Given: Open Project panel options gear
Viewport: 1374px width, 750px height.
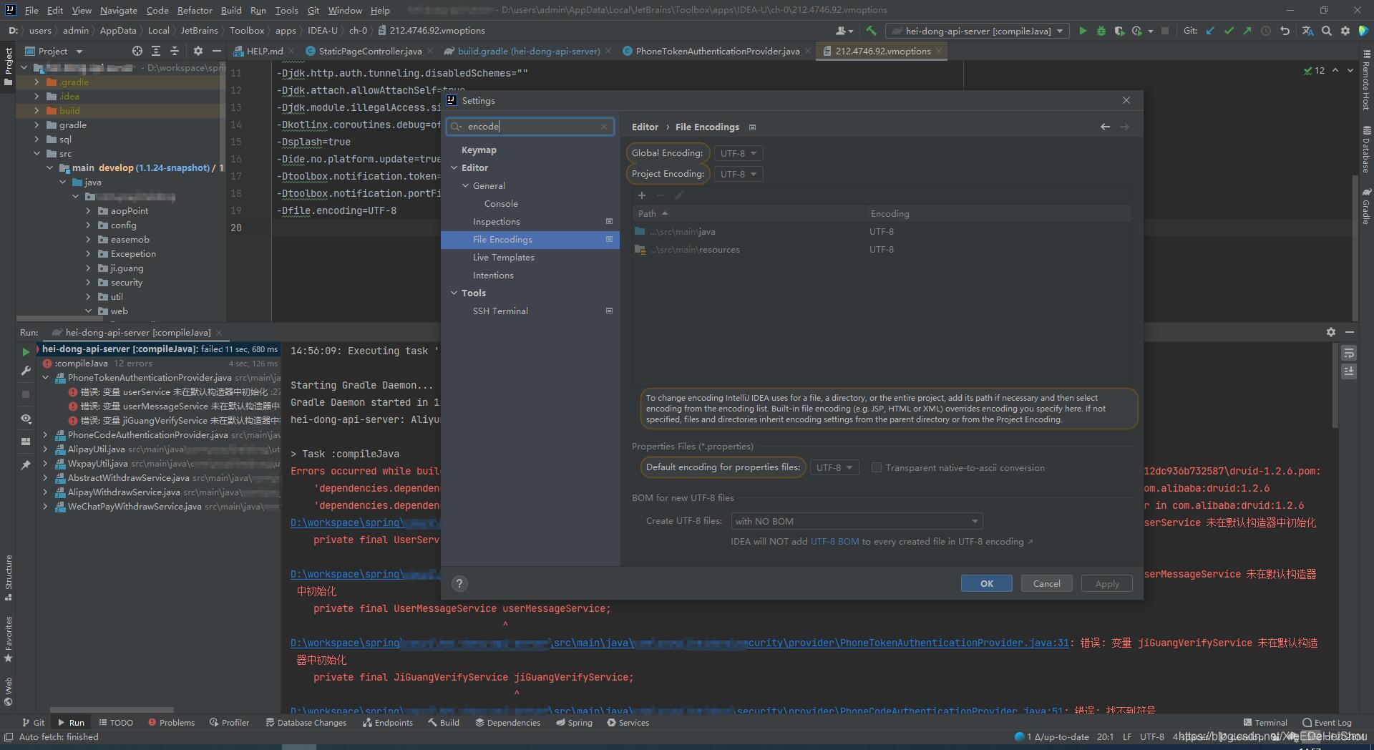Looking at the screenshot, I should tap(198, 51).
